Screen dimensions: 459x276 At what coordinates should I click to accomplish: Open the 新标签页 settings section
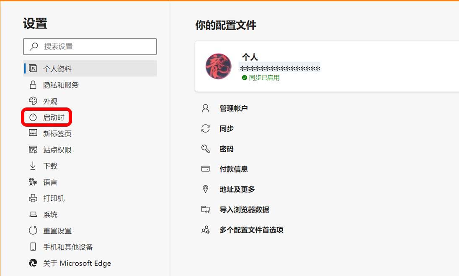click(57, 134)
